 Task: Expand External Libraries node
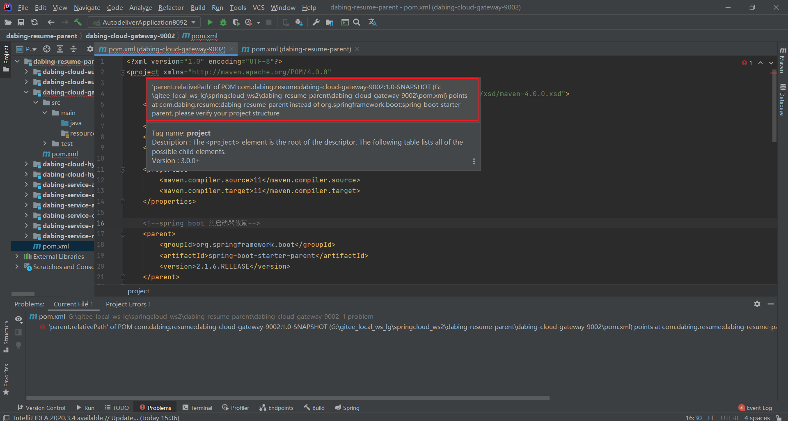point(17,256)
